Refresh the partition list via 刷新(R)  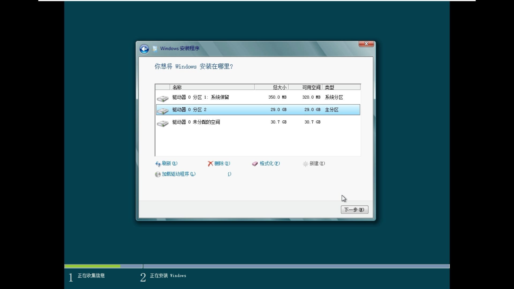(x=169, y=163)
